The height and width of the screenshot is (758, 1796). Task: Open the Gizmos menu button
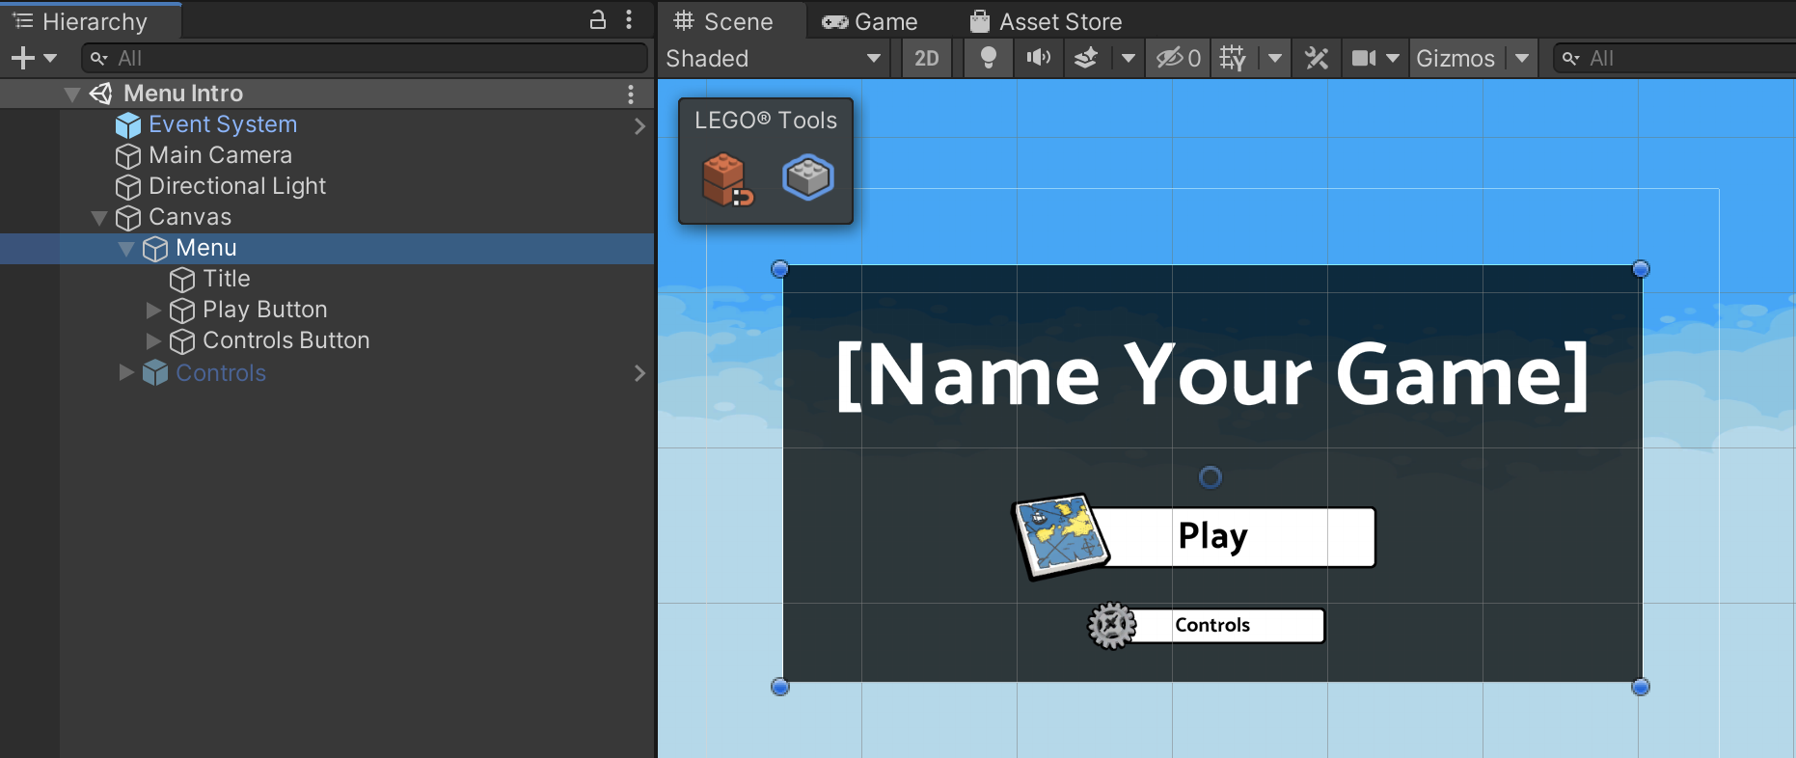(1455, 59)
